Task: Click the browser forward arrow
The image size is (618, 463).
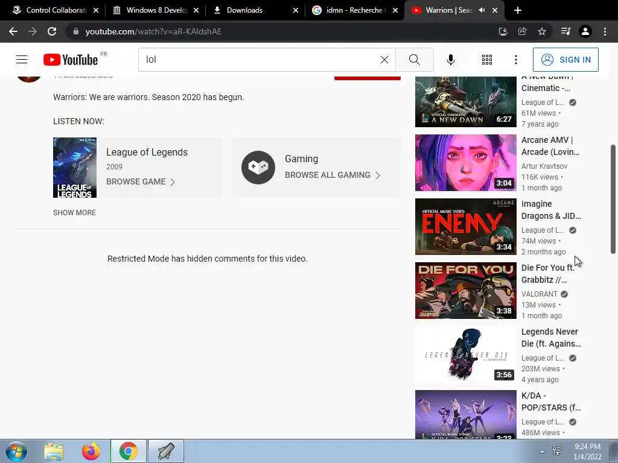Action: pos(33,31)
